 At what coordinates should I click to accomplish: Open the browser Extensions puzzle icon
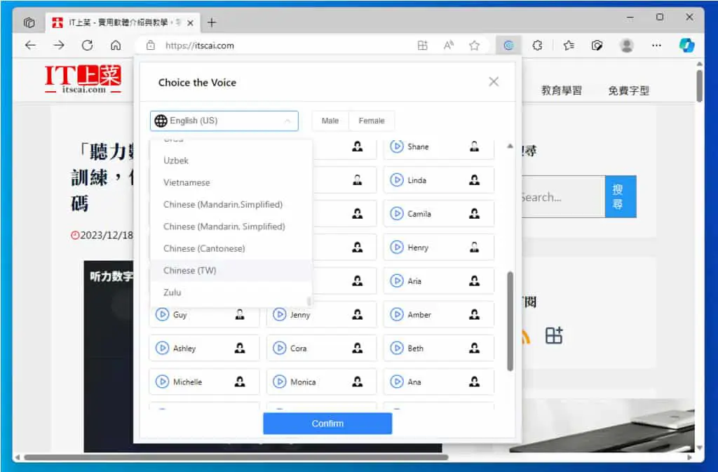[537, 46]
